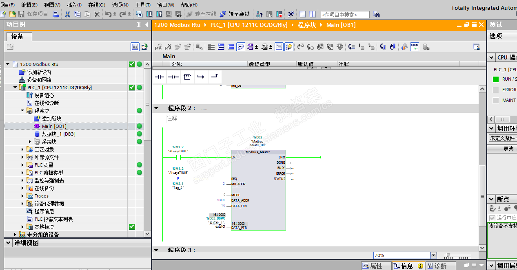517x270 pixels.
Task: Toggle the network comments speech-bubble icon
Action: tap(241, 47)
